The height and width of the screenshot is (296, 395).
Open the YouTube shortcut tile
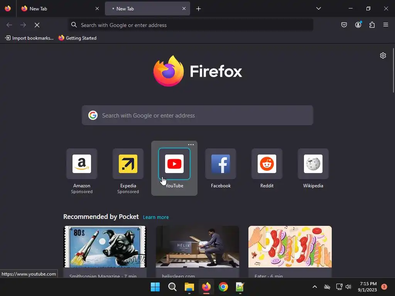[174, 168]
